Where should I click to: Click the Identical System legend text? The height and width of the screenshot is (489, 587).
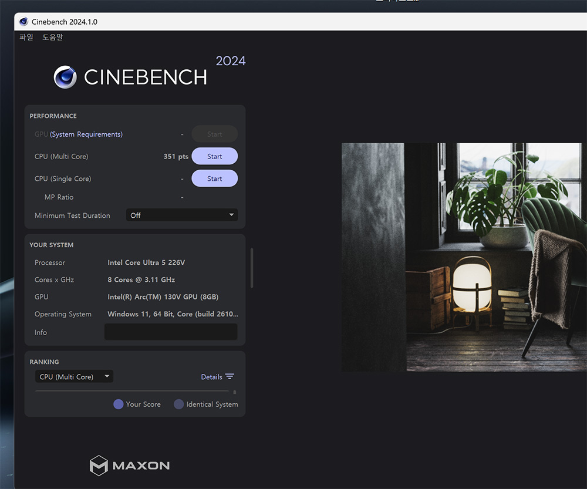pos(212,404)
